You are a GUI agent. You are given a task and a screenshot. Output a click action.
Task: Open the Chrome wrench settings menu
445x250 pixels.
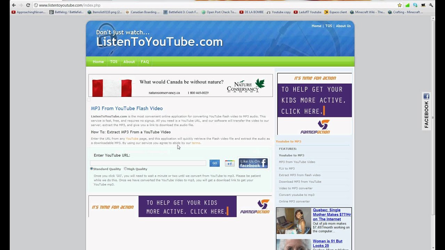click(431, 5)
